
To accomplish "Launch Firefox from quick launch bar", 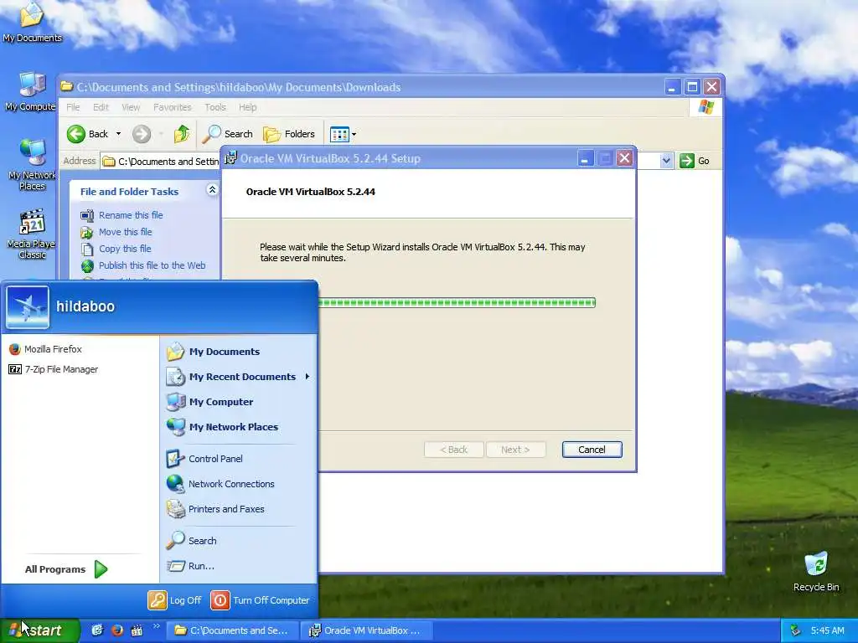I will pos(117,630).
